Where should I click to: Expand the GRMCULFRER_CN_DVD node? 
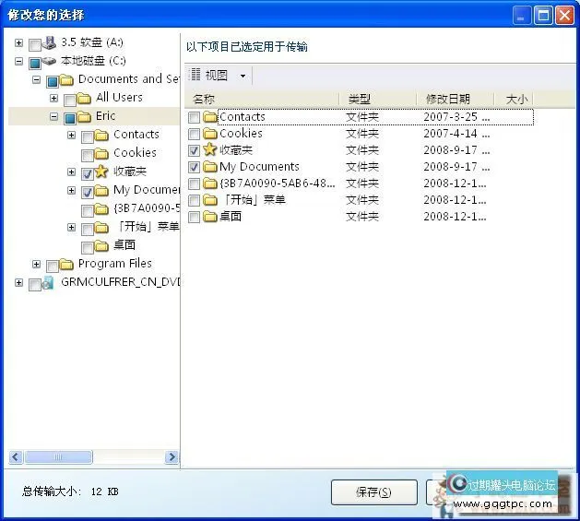pos(18,283)
